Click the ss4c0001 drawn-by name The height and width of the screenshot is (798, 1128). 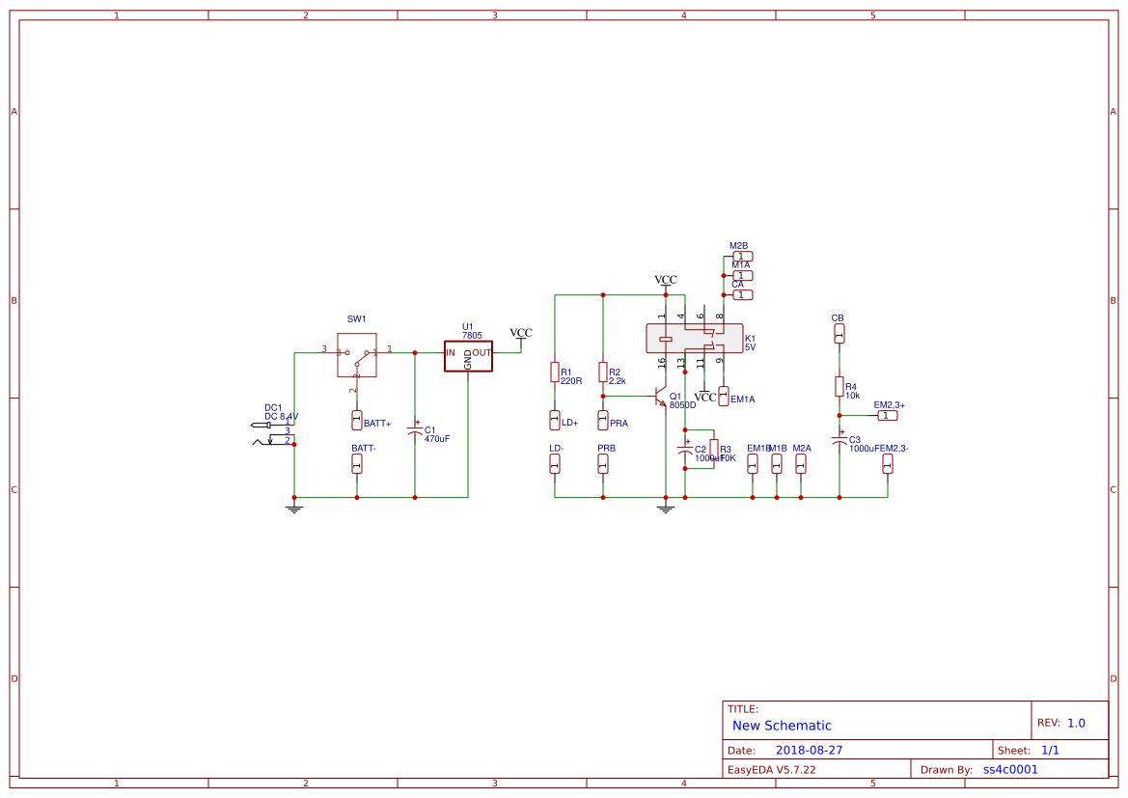1008,769
